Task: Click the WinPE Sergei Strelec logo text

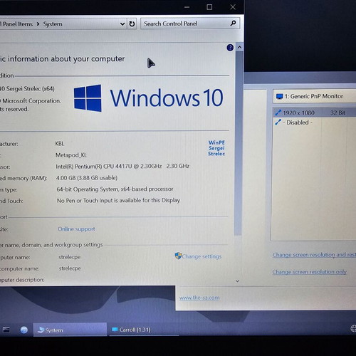Action: coord(216,148)
